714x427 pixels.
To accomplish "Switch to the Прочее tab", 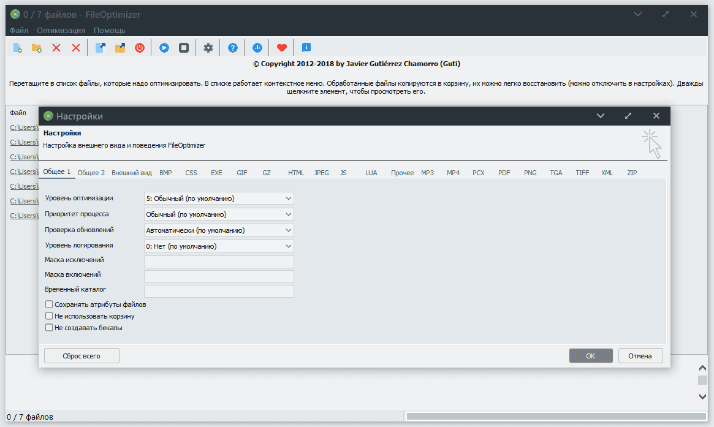I will point(402,173).
